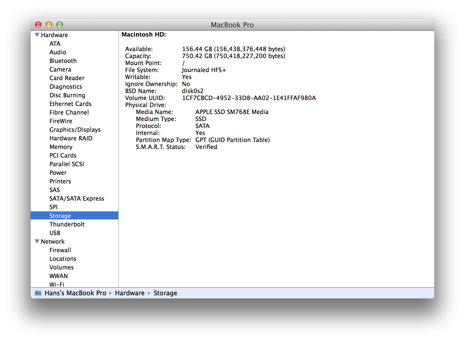Select Audio in the sidebar
Image resolution: width=465 pixels, height=341 pixels.
pyautogui.click(x=58, y=52)
